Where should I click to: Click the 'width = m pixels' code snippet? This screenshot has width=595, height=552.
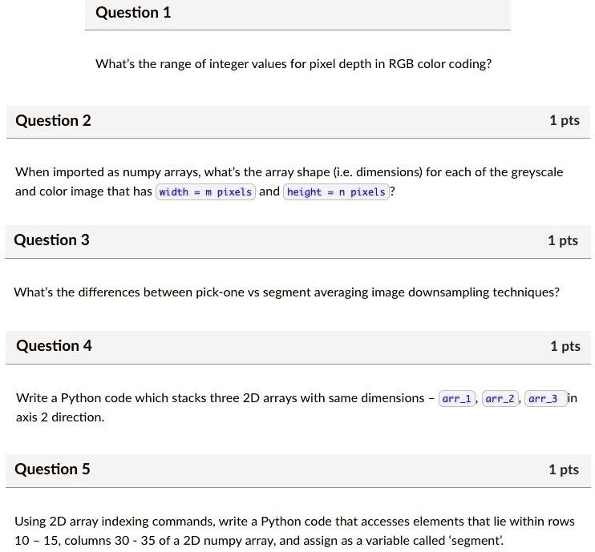pos(205,192)
